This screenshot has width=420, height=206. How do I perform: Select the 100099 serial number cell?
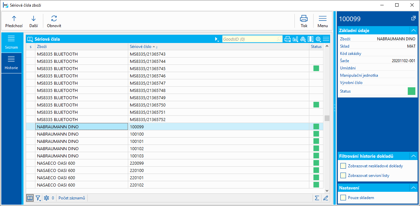point(218,127)
